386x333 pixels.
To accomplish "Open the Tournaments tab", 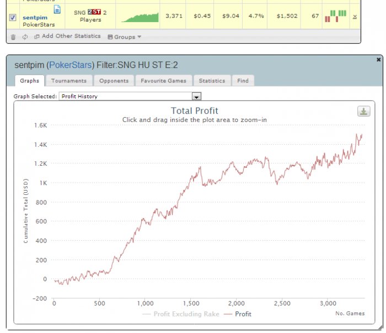I will (69, 81).
